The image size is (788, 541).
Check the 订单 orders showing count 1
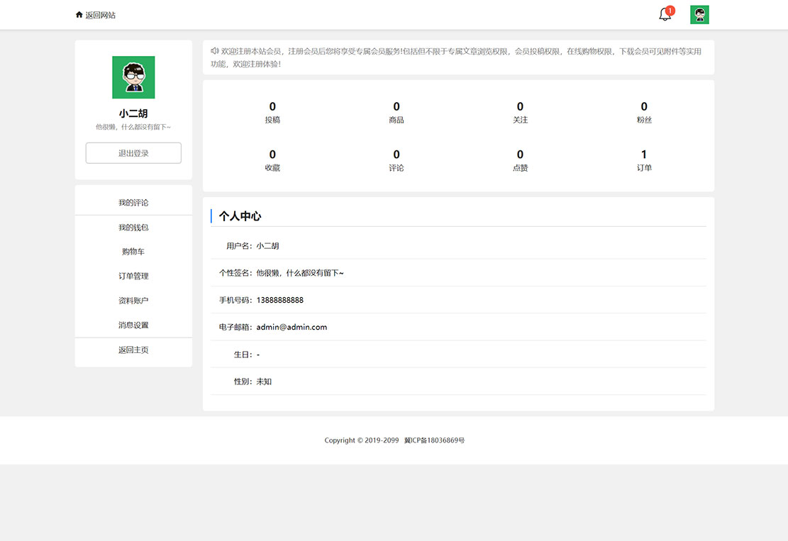[644, 160]
